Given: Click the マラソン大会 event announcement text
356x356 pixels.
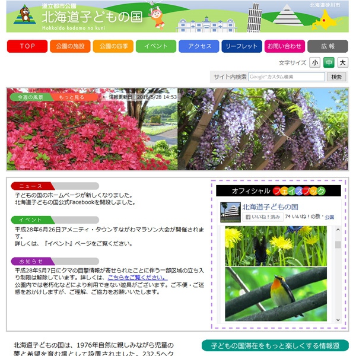Looking at the screenshot, I should point(109,233).
